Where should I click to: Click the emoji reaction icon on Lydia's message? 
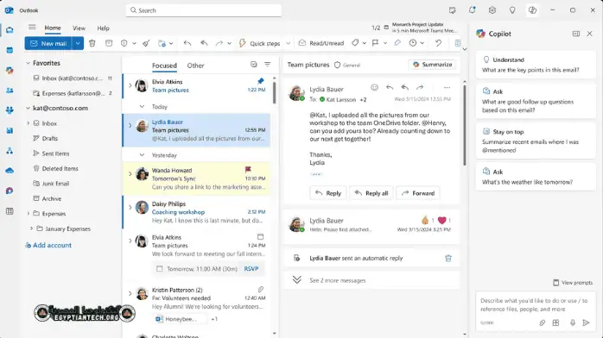374,87
